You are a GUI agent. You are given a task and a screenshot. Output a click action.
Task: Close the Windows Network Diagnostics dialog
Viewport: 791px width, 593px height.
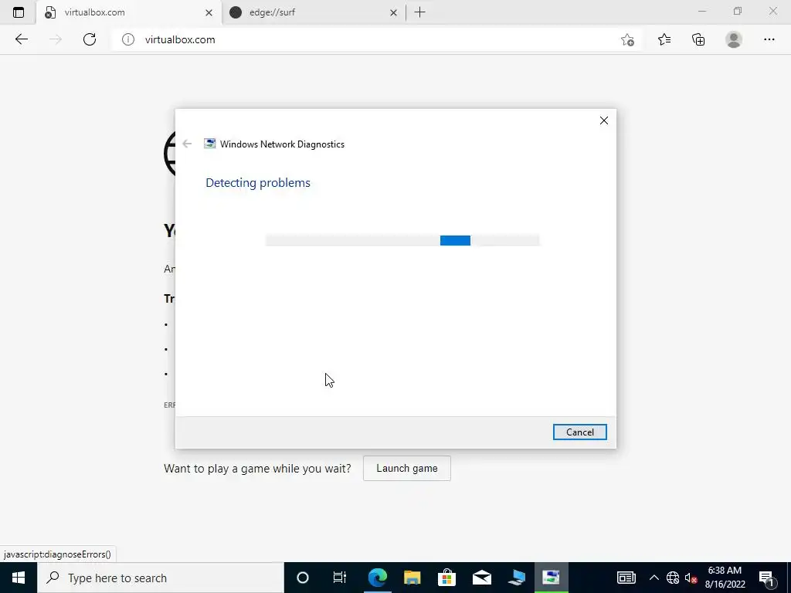tap(604, 120)
